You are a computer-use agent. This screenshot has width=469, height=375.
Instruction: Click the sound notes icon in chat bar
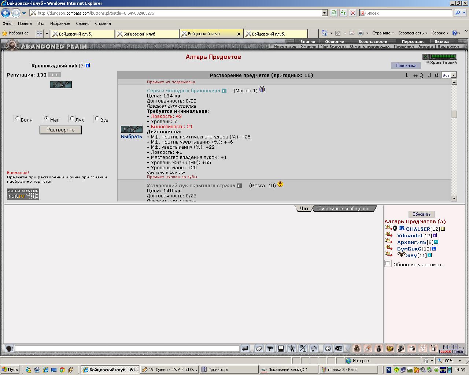(x=314, y=348)
